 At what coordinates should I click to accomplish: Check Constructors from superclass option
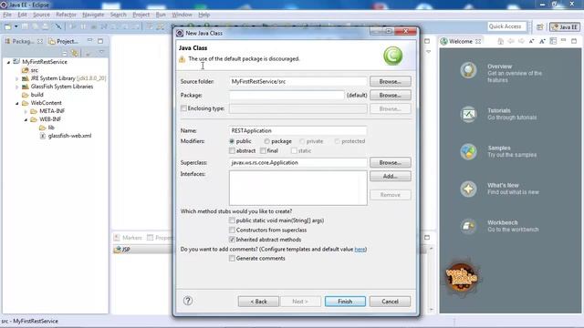point(232,231)
